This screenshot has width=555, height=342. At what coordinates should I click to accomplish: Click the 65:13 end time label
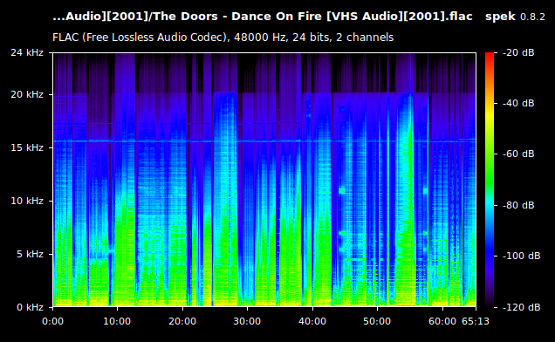point(476,321)
